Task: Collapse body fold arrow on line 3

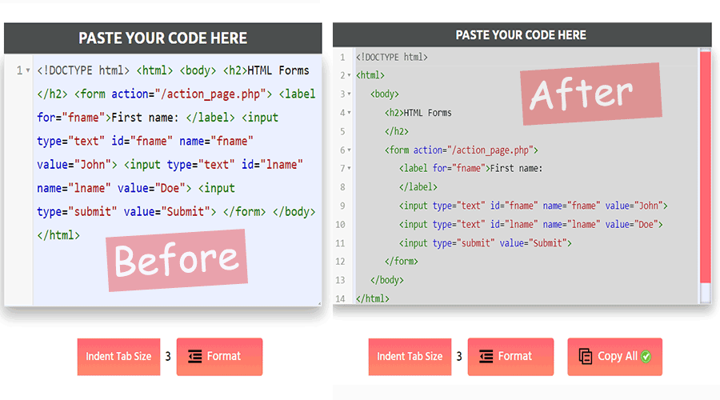Action: coord(349,94)
